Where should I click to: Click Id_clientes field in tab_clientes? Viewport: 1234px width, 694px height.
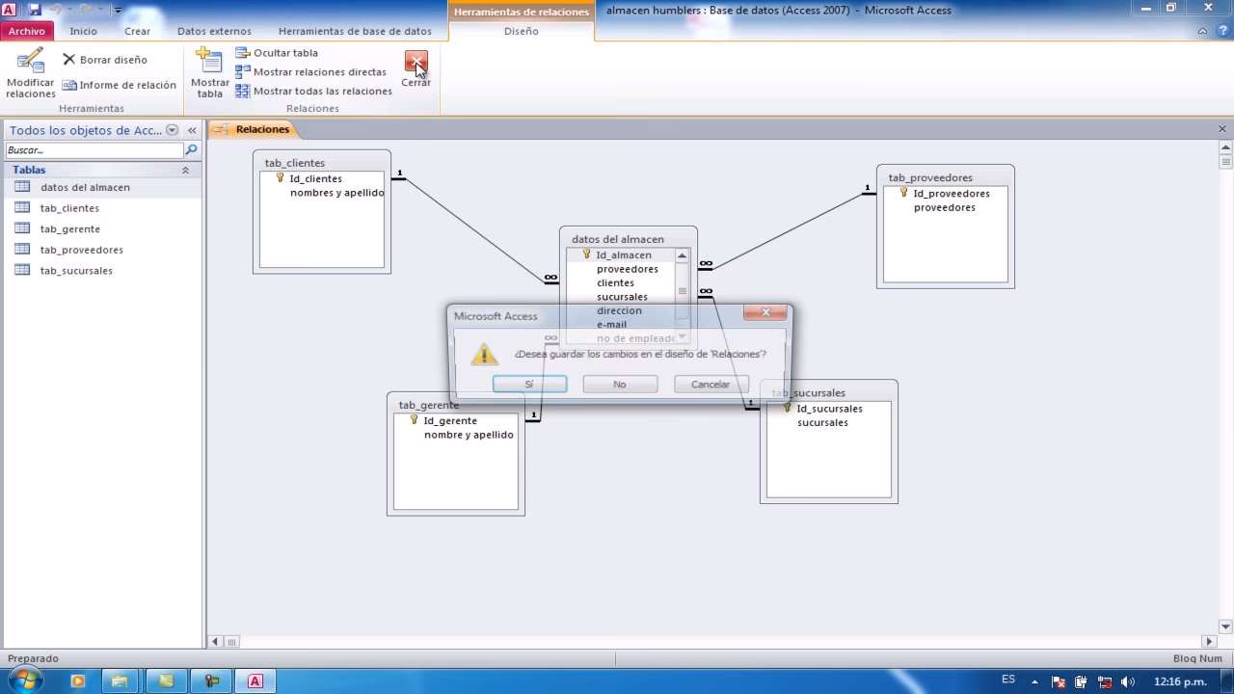[x=315, y=178]
